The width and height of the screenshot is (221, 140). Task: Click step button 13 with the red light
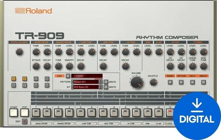[170, 113]
